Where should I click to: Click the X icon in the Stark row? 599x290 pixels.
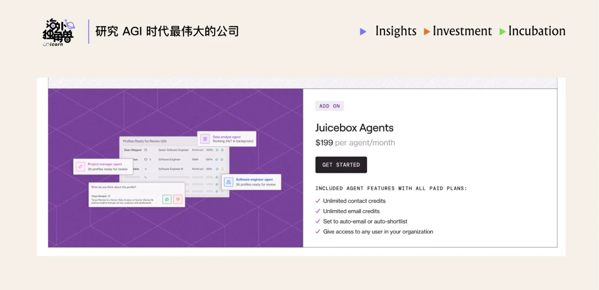pyautogui.click(x=150, y=159)
